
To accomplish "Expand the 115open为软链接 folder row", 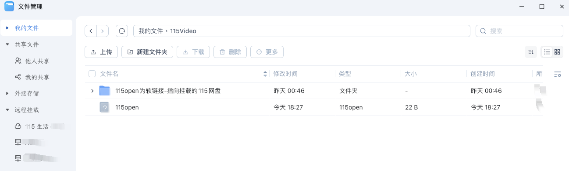I will click(x=92, y=91).
